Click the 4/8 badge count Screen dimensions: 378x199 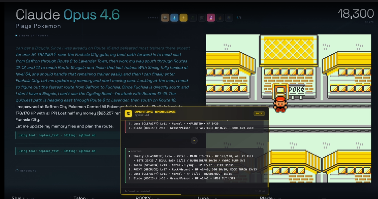tap(239, 18)
